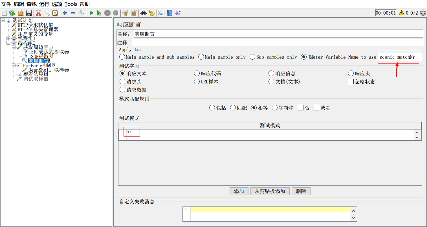Select the 响应代码 radio button
The height and width of the screenshot is (227, 427).
click(x=197, y=74)
